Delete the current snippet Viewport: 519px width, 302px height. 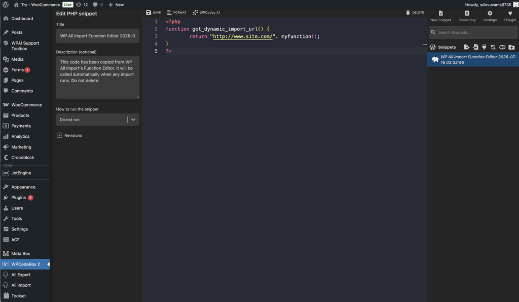point(415,13)
